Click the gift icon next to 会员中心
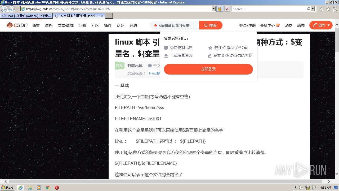This screenshot has height=191, width=339. tap(278, 25)
